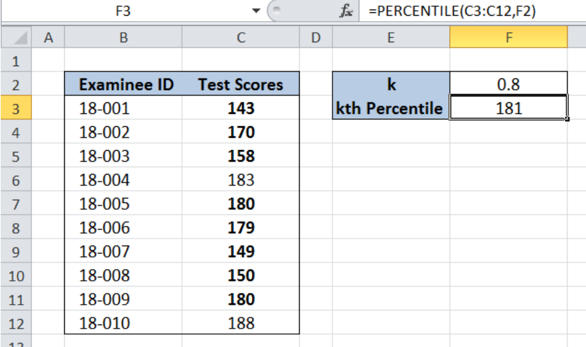
Task: Select test score cell 158
Action: 241,156
